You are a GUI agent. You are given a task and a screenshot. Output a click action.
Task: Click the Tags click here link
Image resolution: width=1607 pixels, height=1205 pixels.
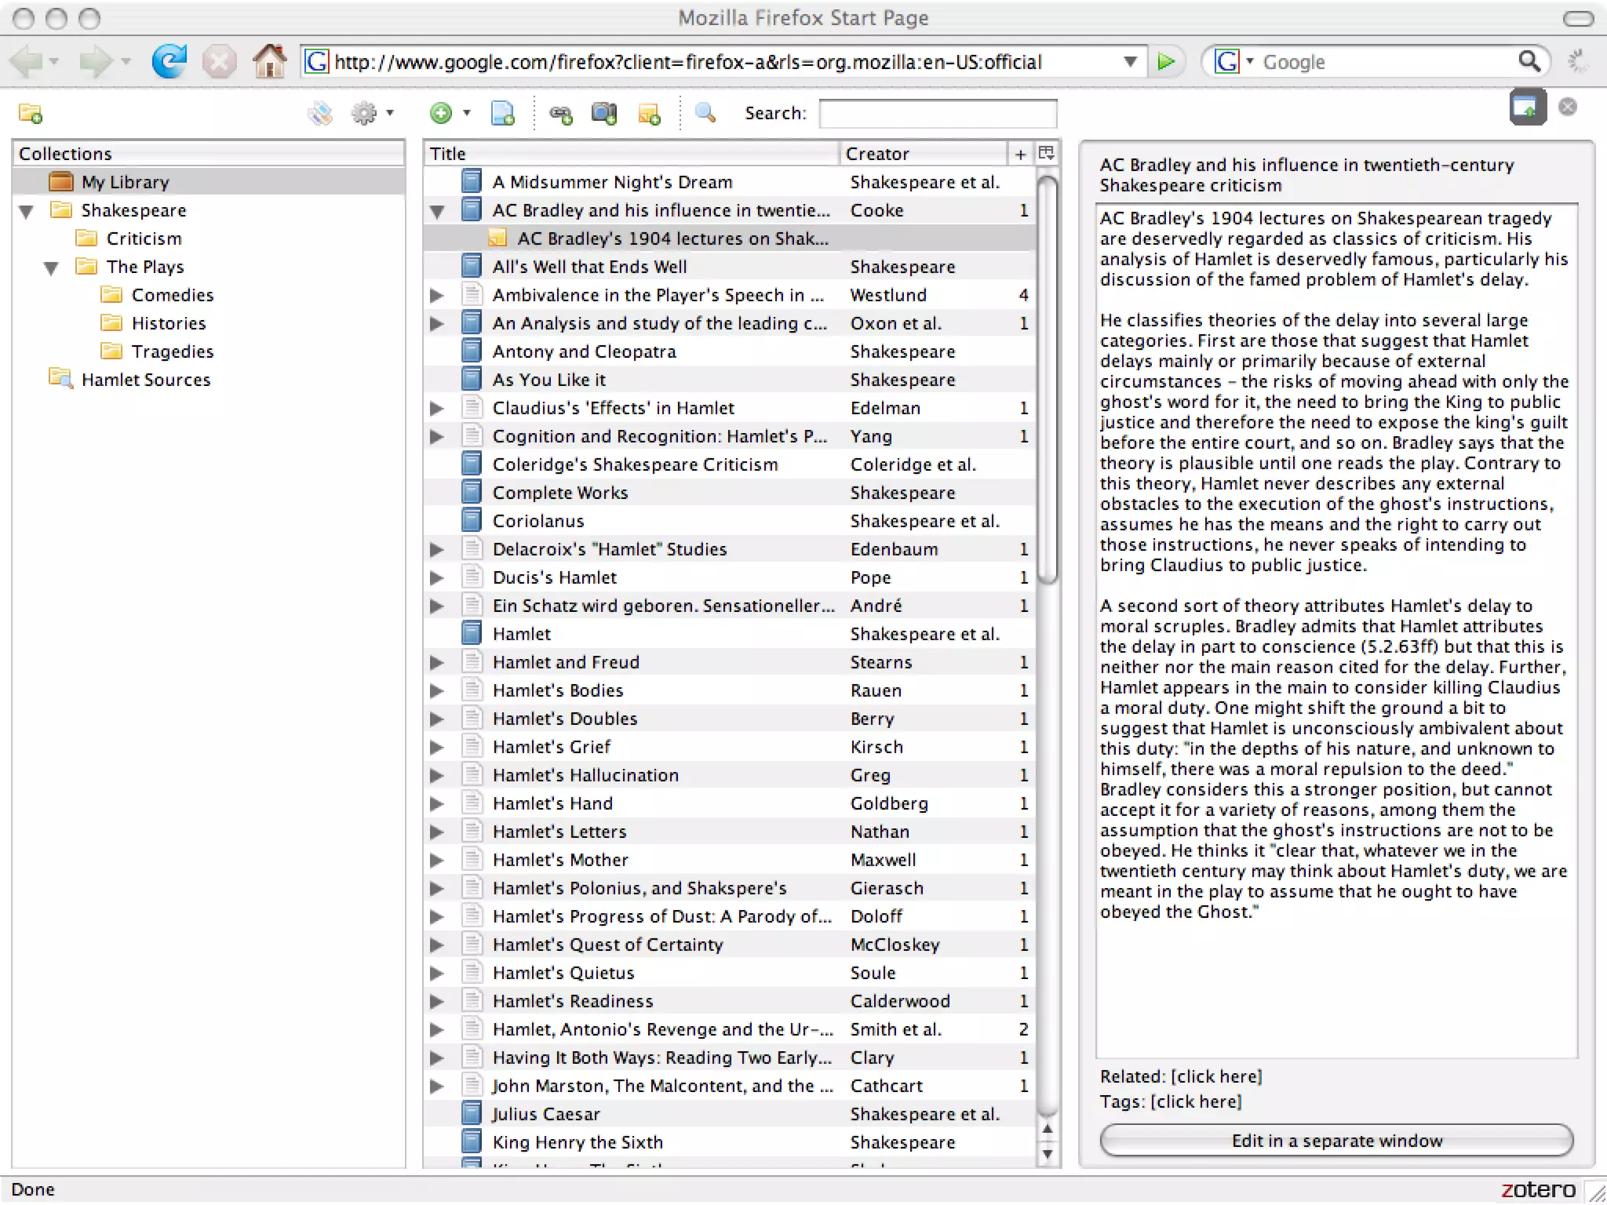tap(1196, 1102)
